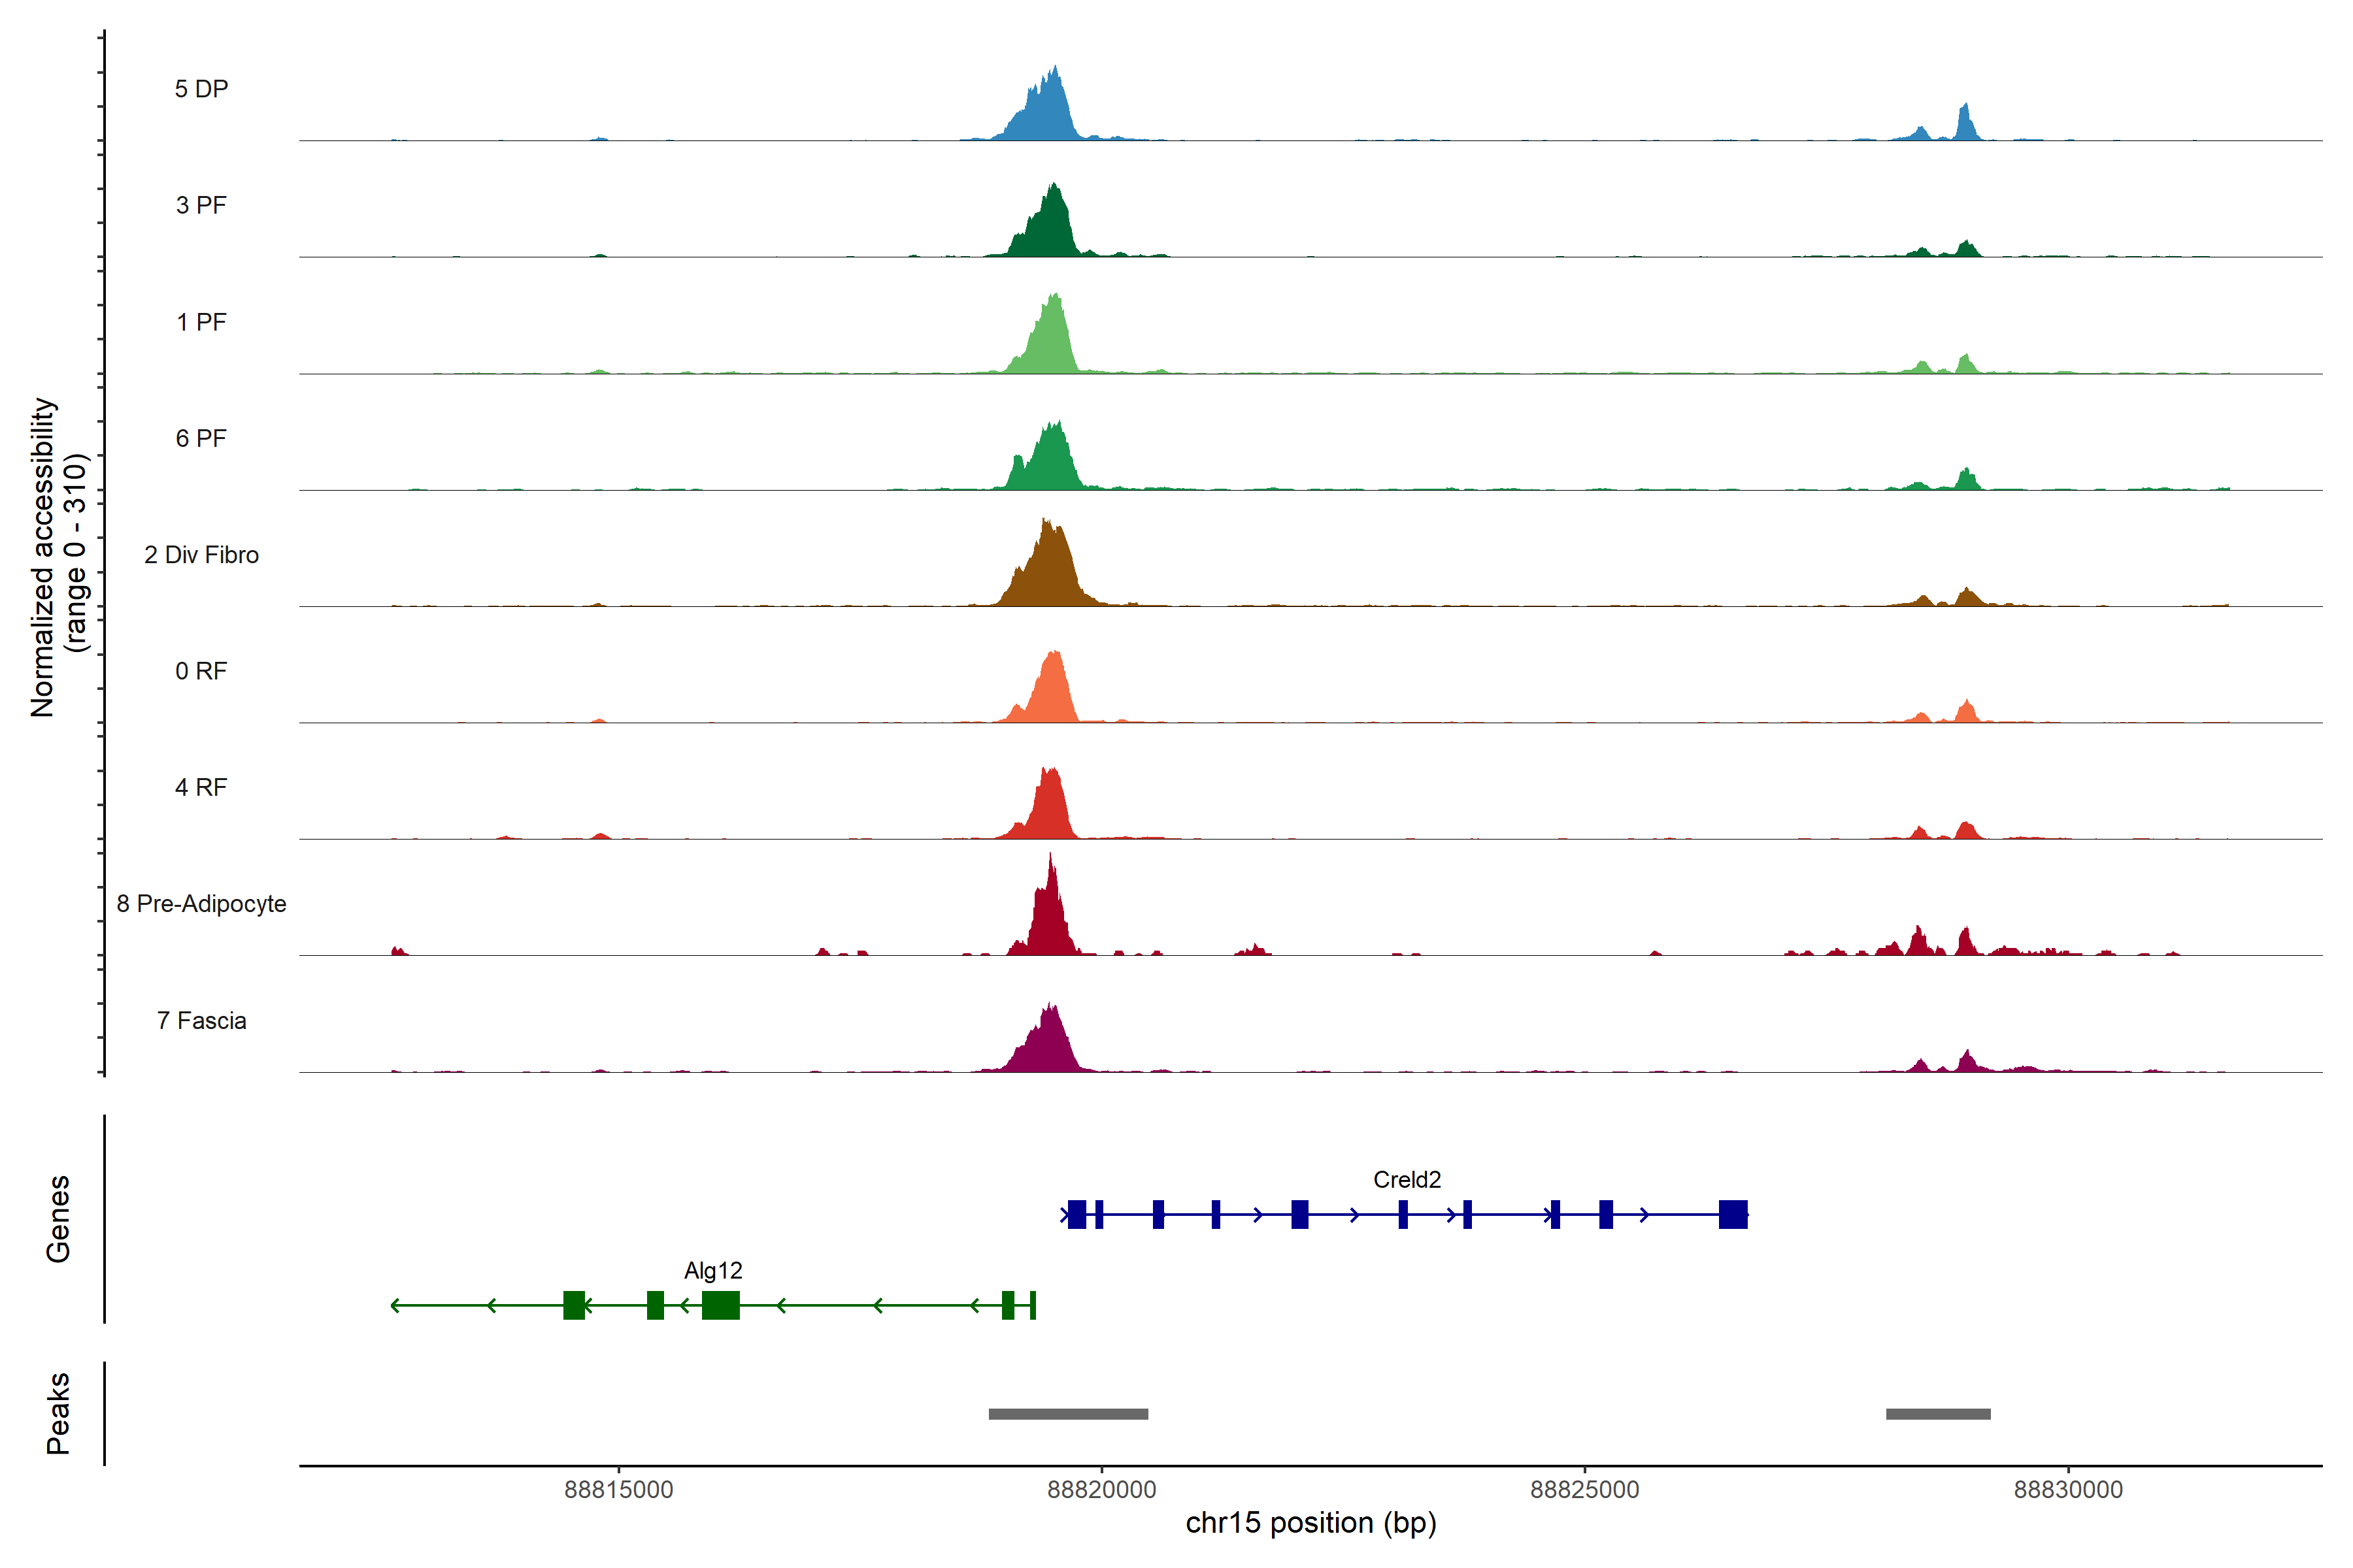2353x1568 pixels.
Task: Click the 5 DP track label
Action: coord(201,89)
